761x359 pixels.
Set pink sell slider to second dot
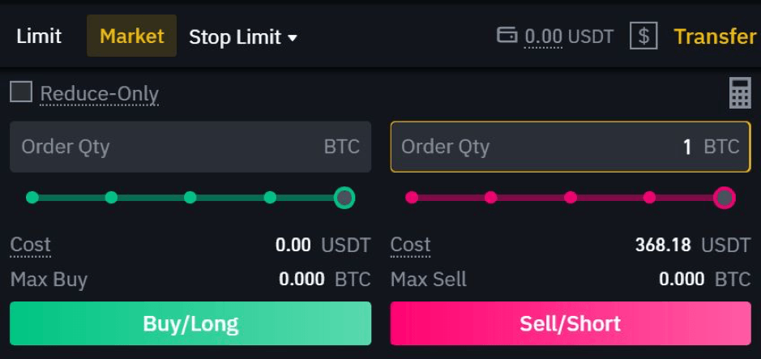pos(490,198)
